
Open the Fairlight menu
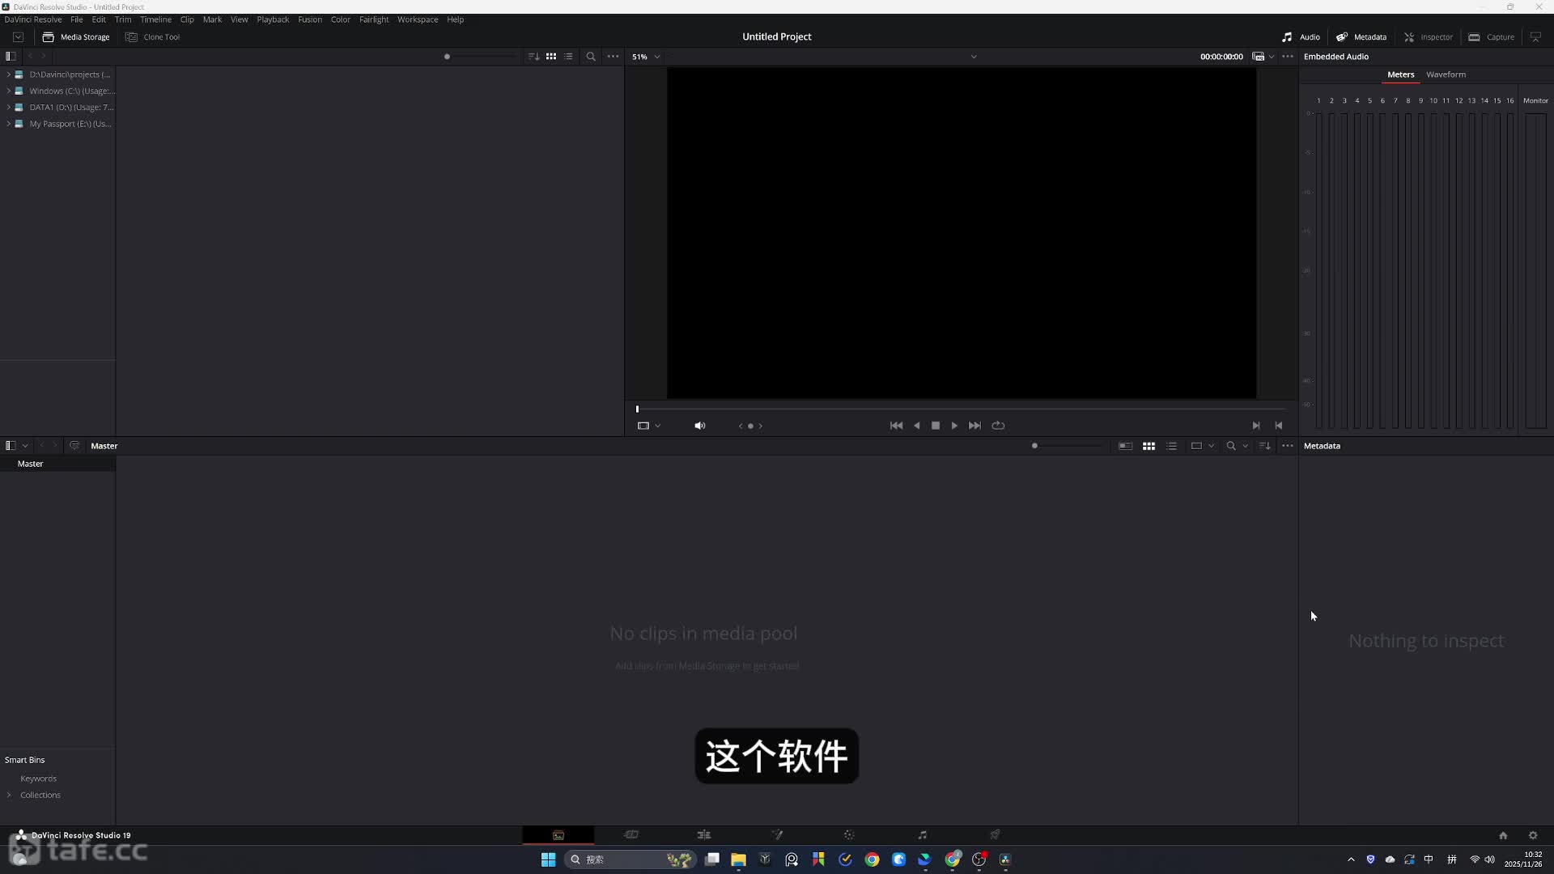coord(373,19)
